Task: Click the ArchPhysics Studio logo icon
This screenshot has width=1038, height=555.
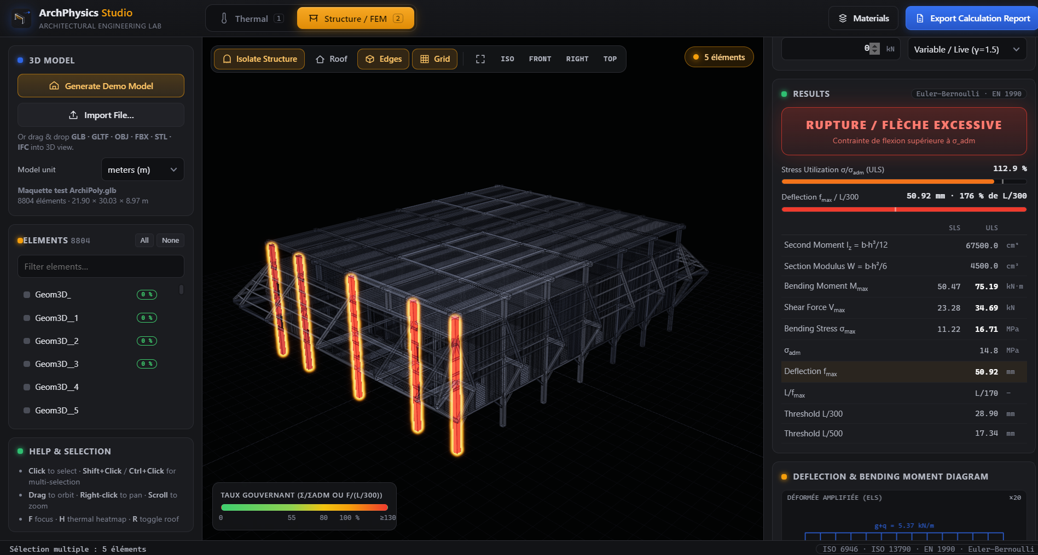Action: pyautogui.click(x=21, y=18)
